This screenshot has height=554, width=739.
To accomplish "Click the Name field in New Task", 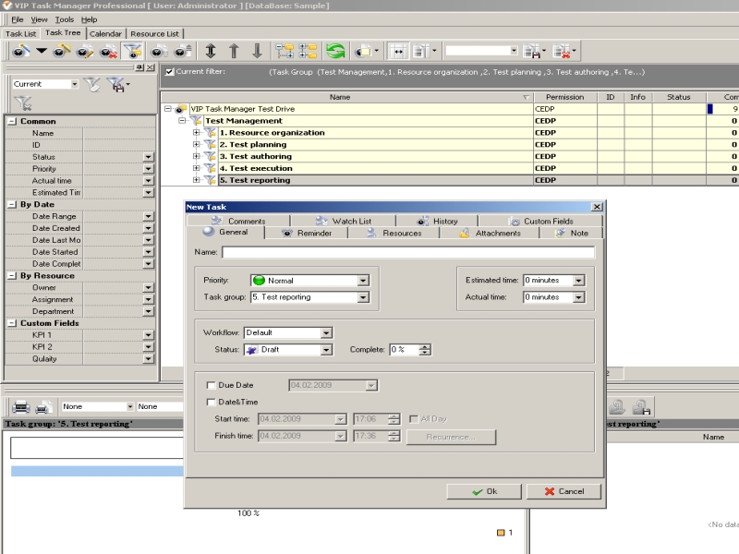I will 408,252.
